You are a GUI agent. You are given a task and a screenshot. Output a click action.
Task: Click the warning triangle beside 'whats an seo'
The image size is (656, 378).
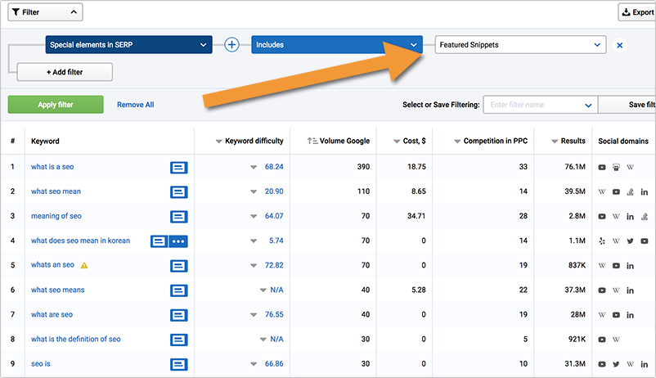(84, 265)
